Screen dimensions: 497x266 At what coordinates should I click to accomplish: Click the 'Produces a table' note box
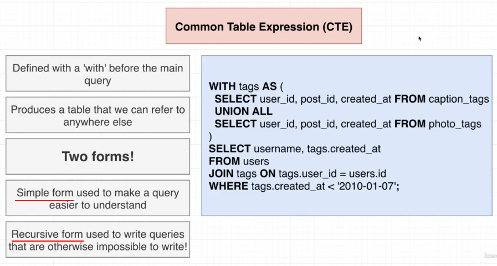[98, 116]
